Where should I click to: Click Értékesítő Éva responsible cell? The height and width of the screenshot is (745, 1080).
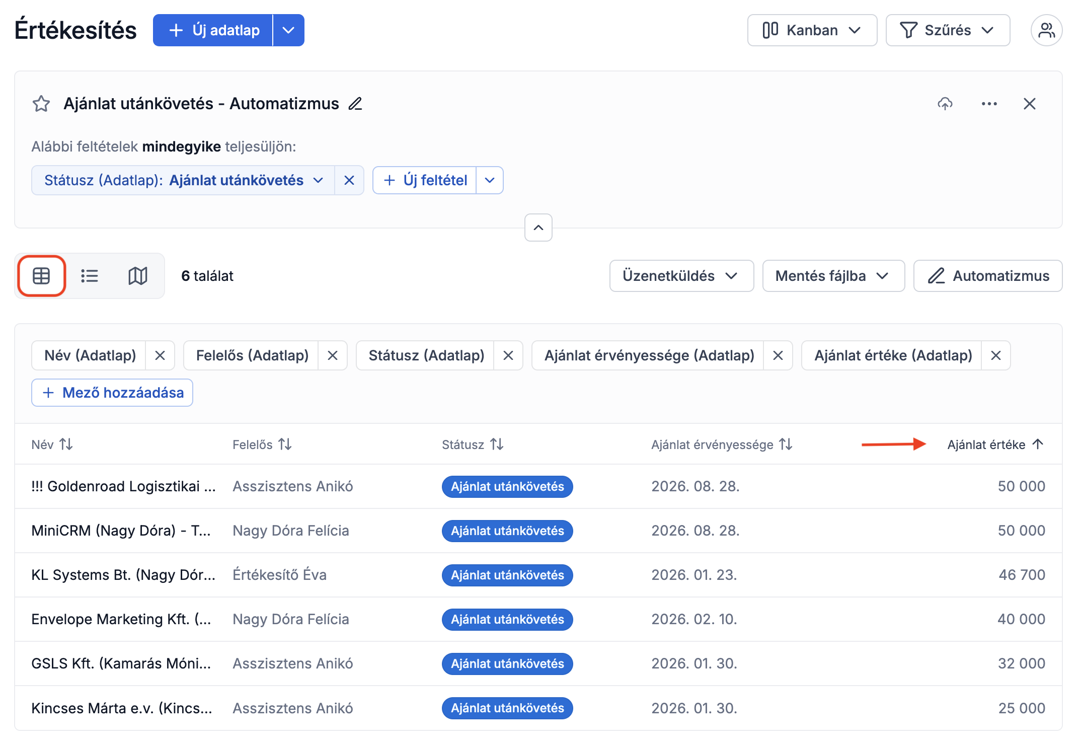tap(279, 575)
